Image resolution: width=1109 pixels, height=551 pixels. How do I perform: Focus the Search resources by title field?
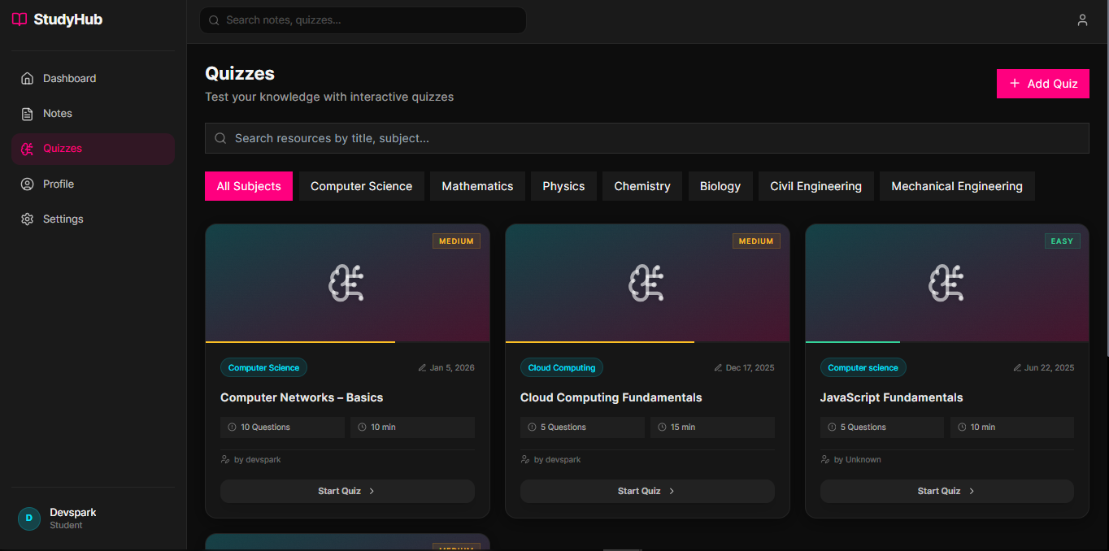click(646, 138)
